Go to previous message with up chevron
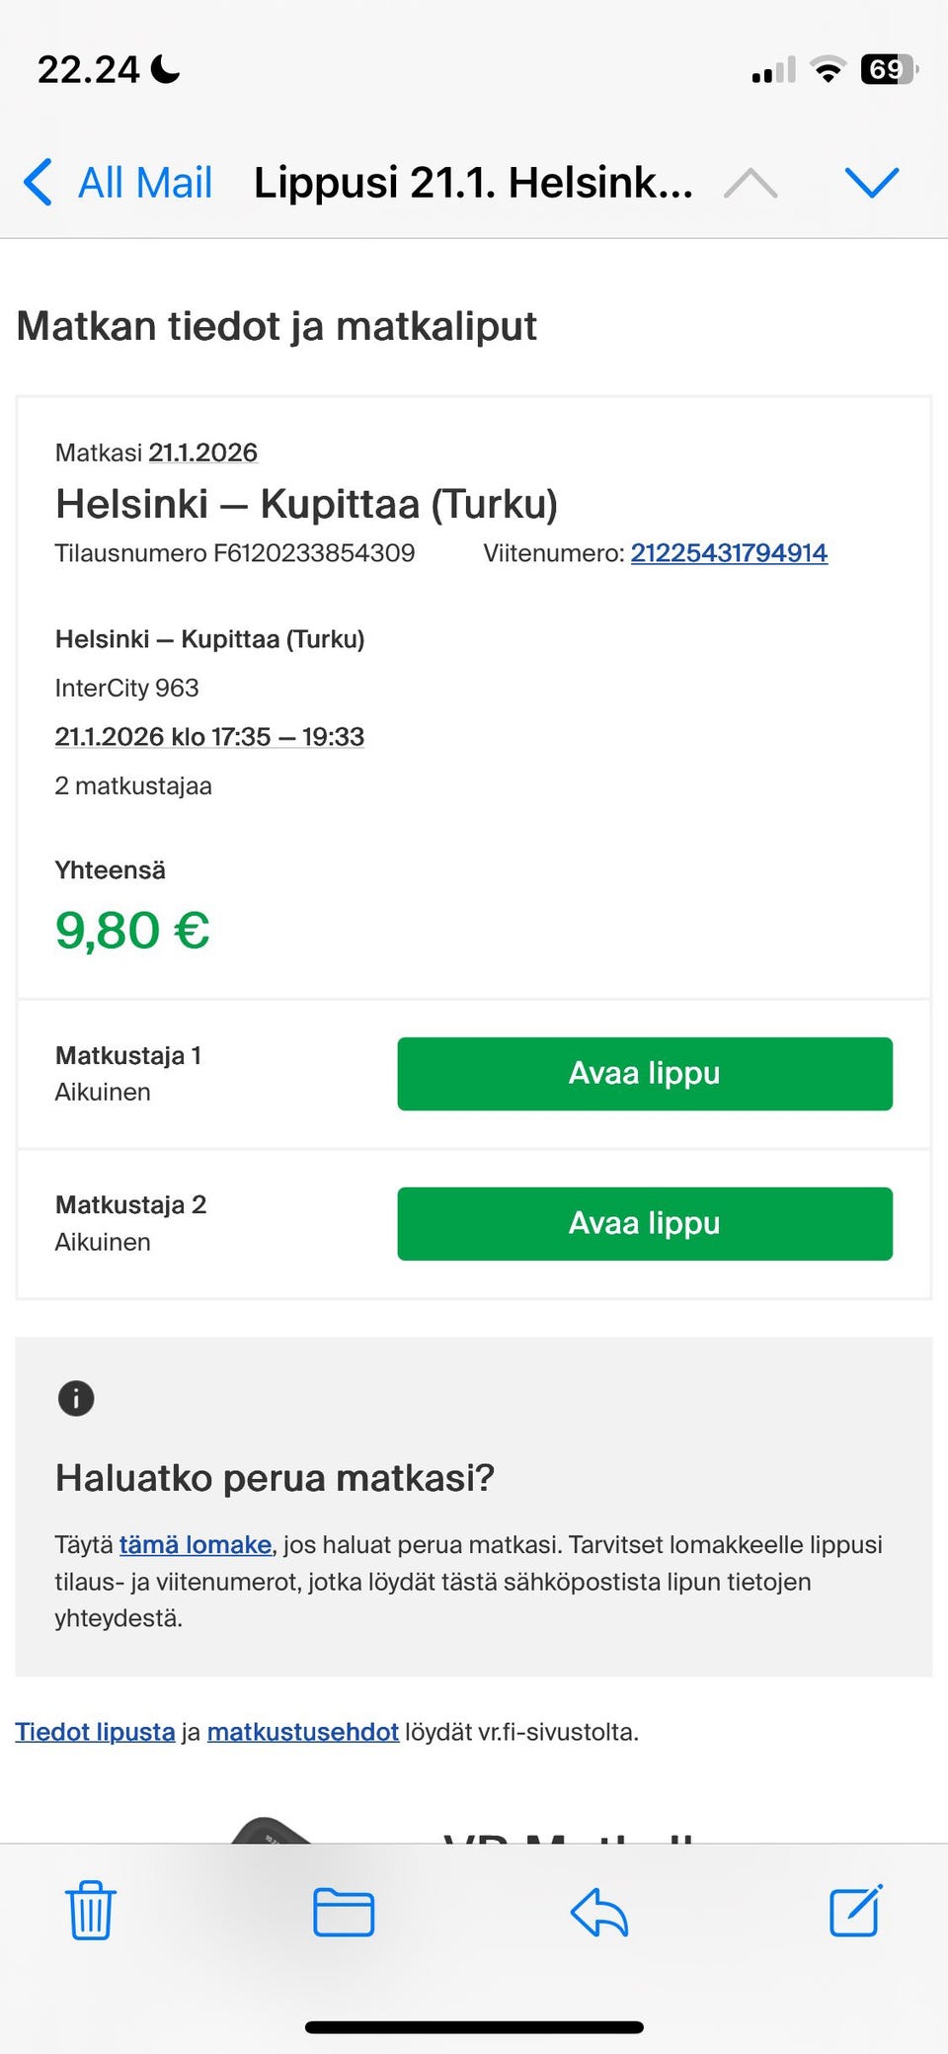This screenshot has height=2054, width=948. [x=750, y=183]
